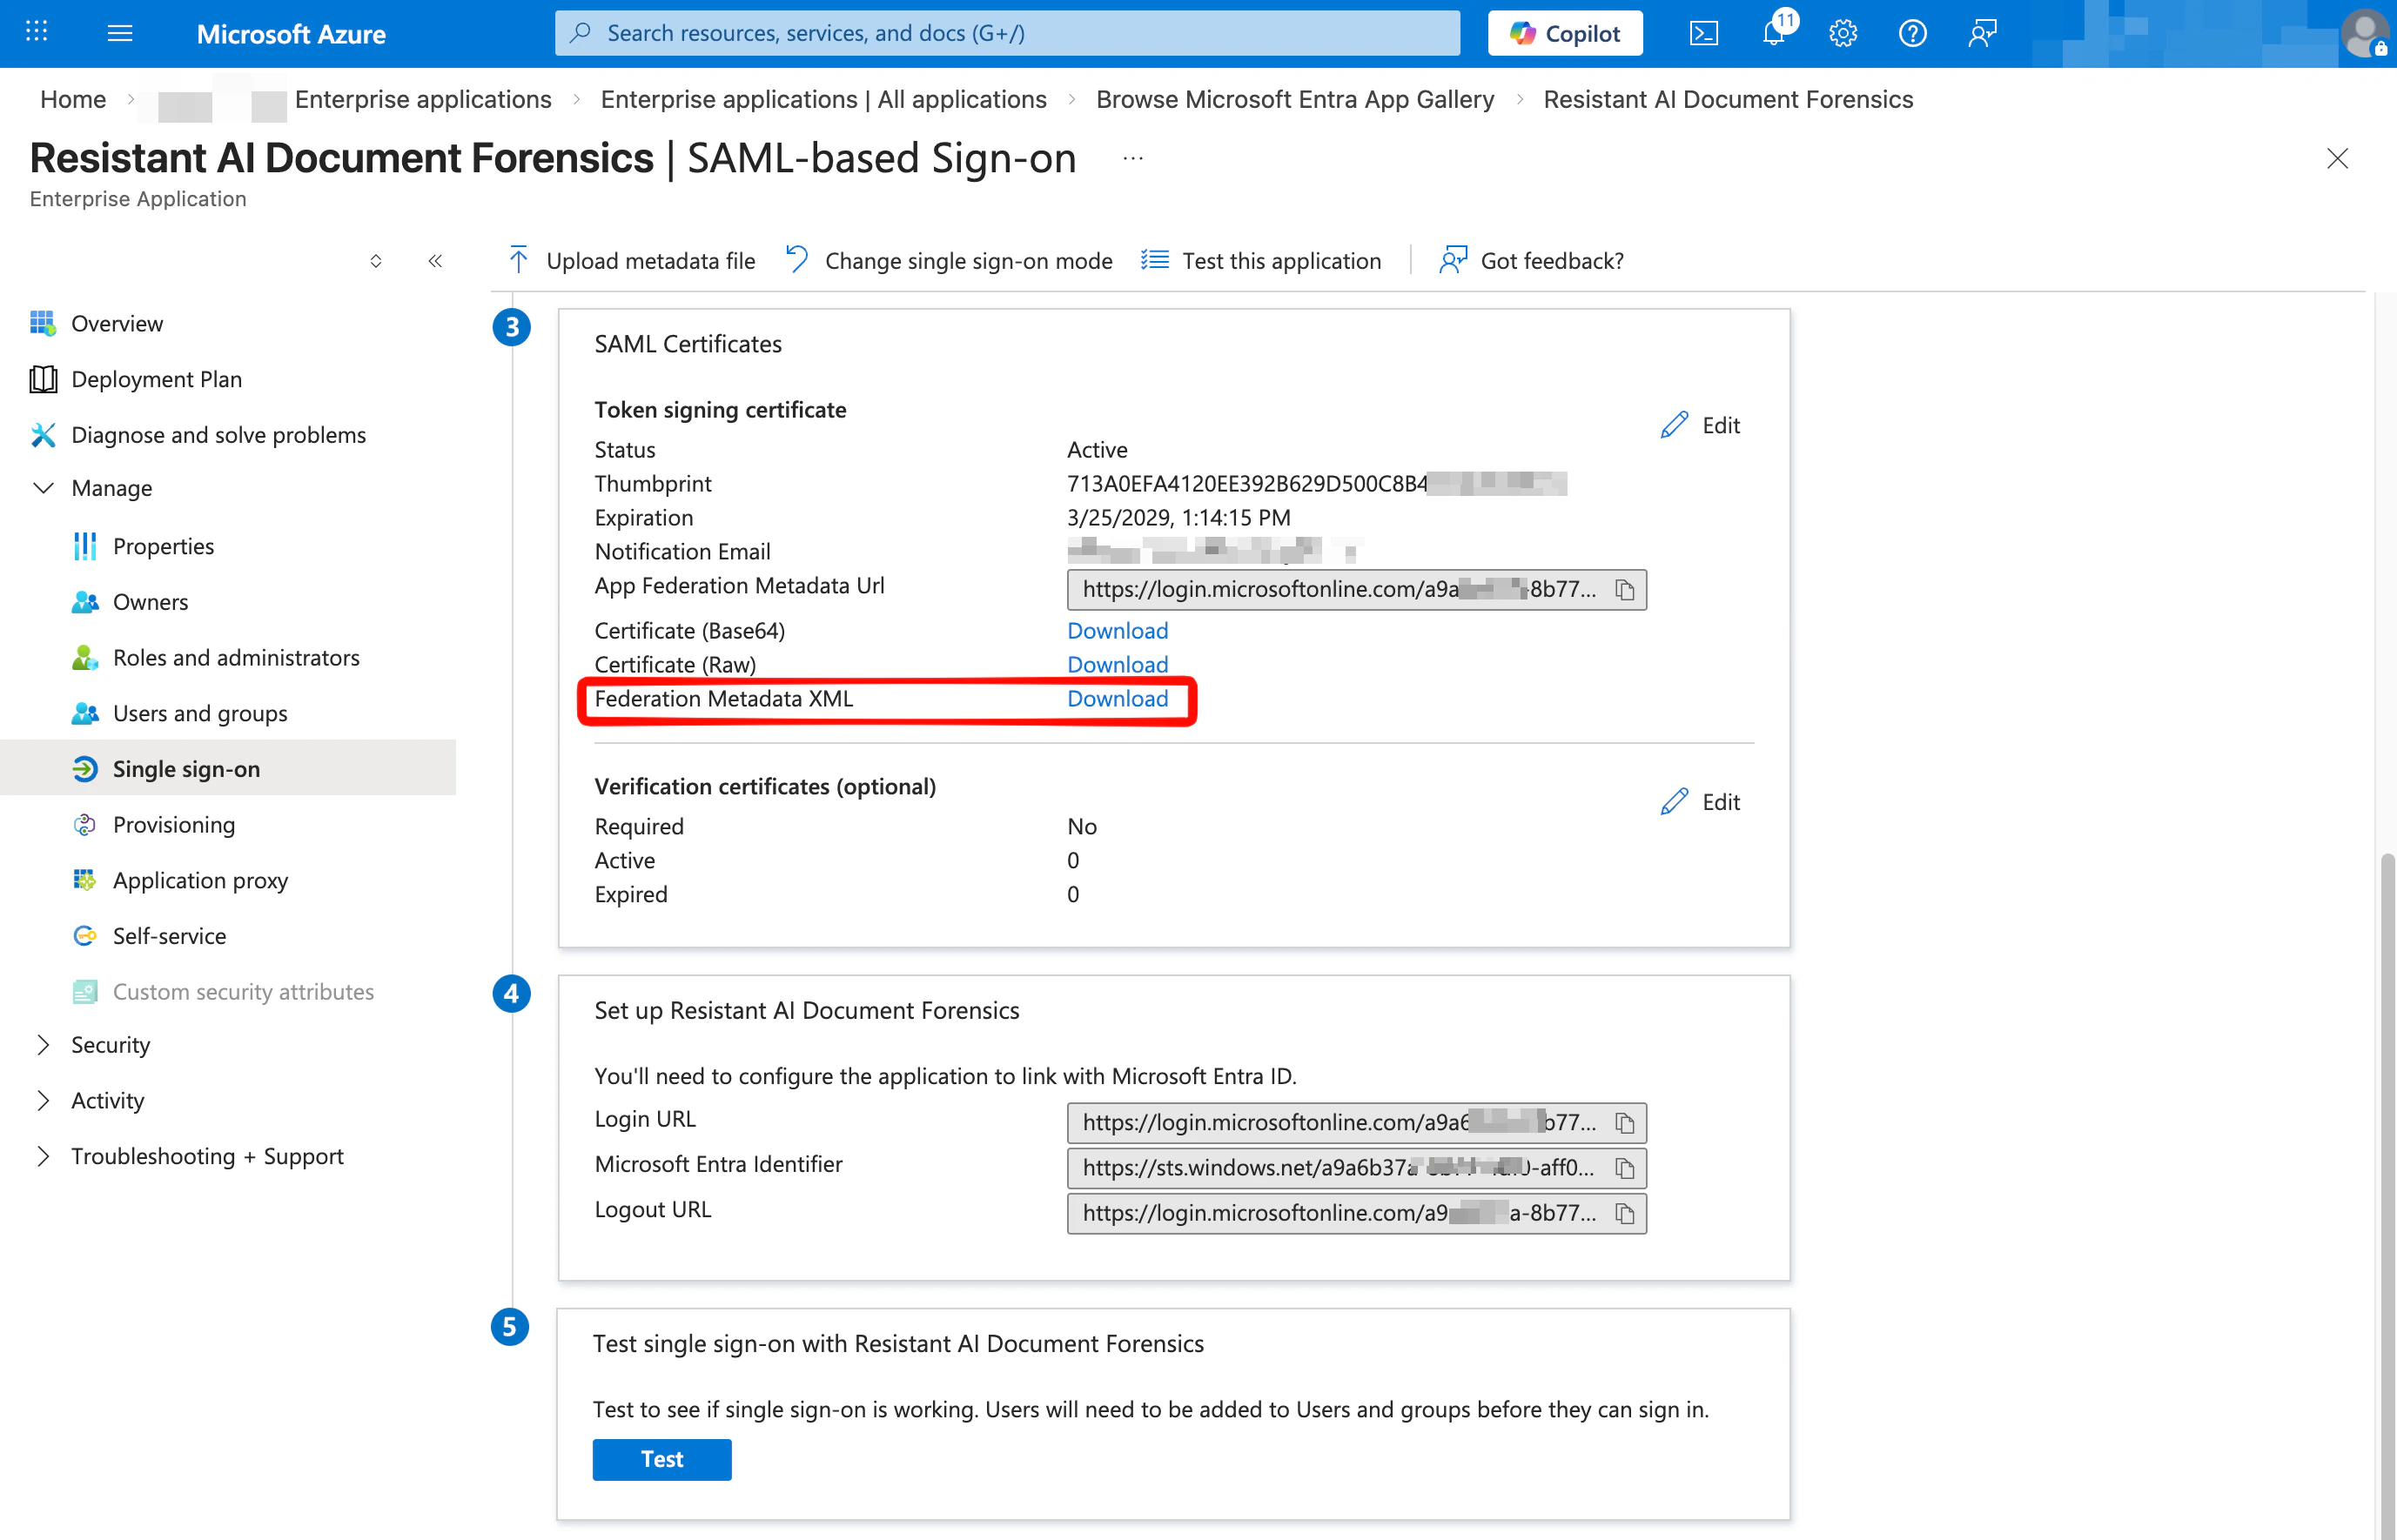2397x1540 pixels.
Task: Open the Help question mark icon
Action: point(1912,33)
